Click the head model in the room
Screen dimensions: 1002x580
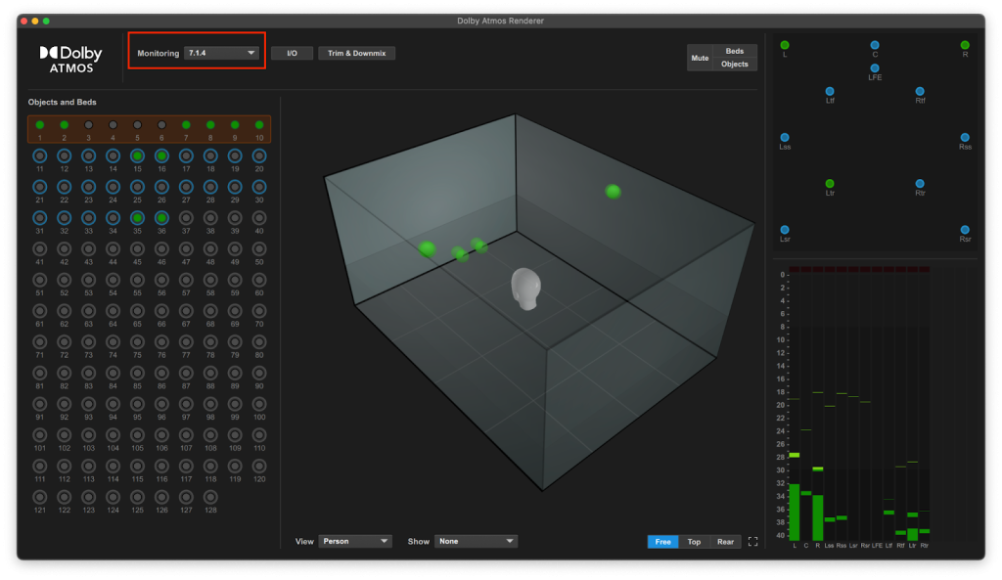click(525, 289)
